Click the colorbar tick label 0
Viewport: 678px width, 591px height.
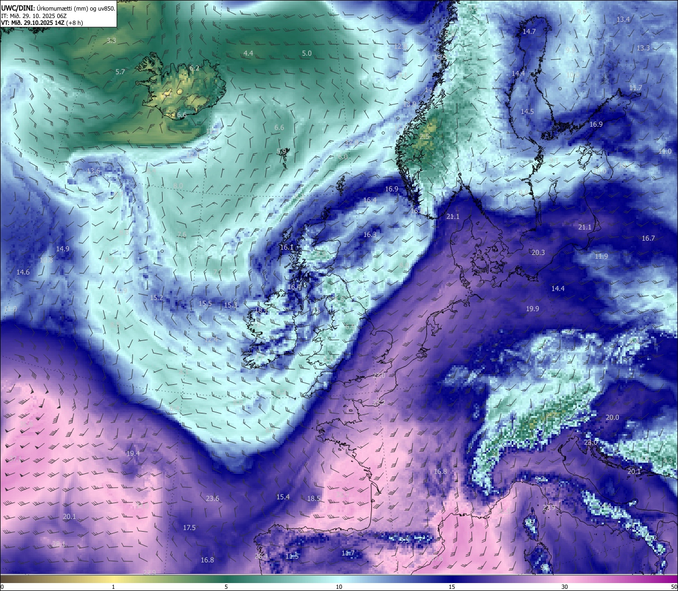[x=2, y=587]
